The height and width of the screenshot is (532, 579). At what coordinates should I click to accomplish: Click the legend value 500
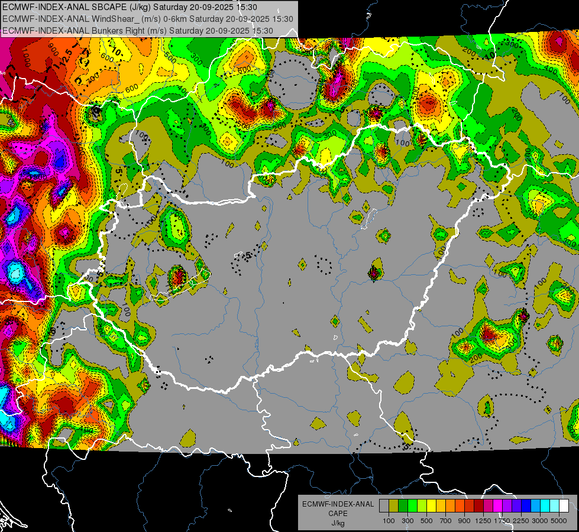point(426,521)
